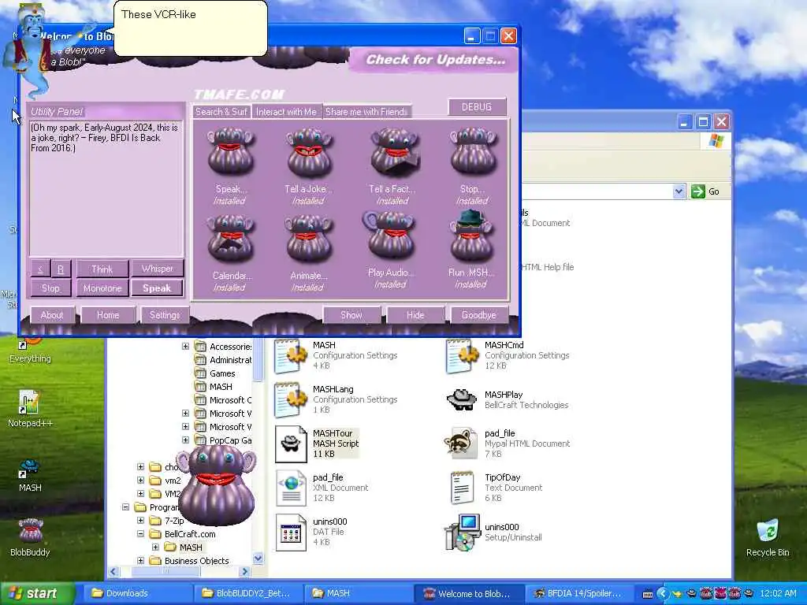Screen dimensions: 807x605
Task: Click the Animate... blob icon
Action: tap(309, 239)
